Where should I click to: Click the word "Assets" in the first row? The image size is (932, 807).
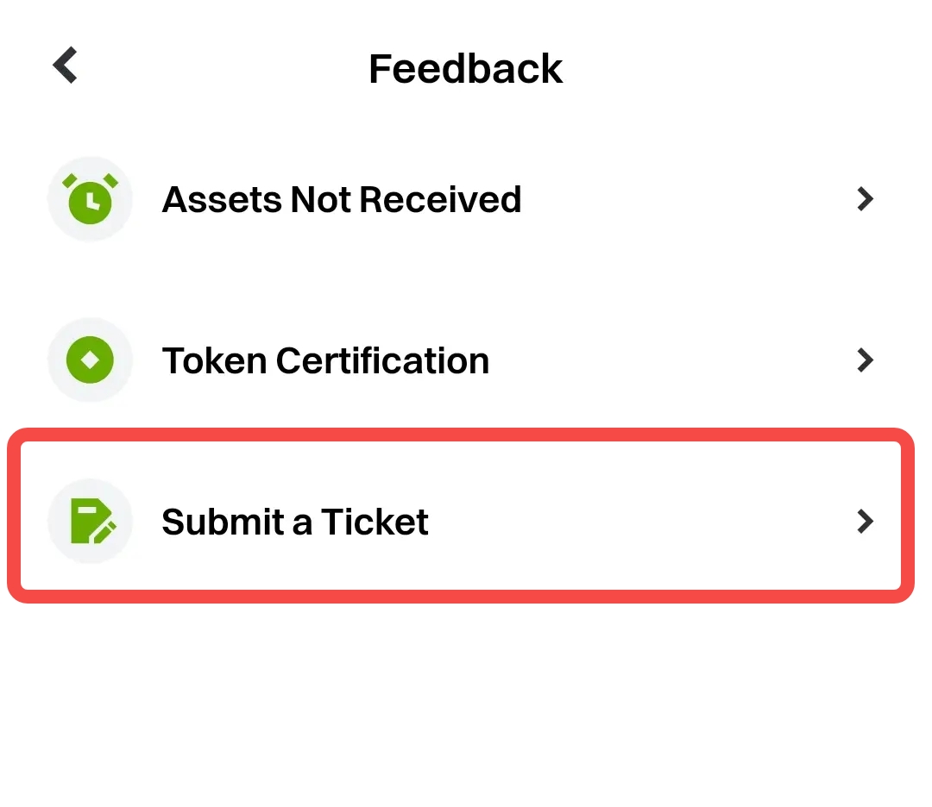[x=221, y=199]
